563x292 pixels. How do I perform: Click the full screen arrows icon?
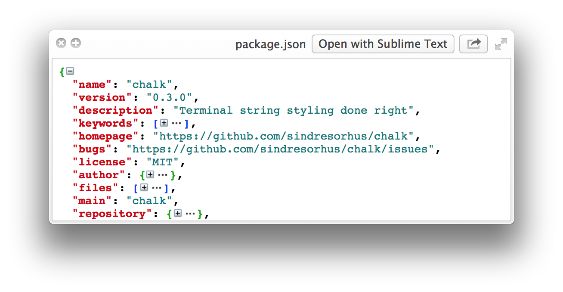pos(501,44)
